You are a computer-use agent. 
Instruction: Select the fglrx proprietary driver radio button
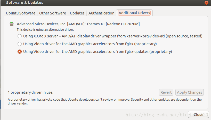(x=20, y=44)
